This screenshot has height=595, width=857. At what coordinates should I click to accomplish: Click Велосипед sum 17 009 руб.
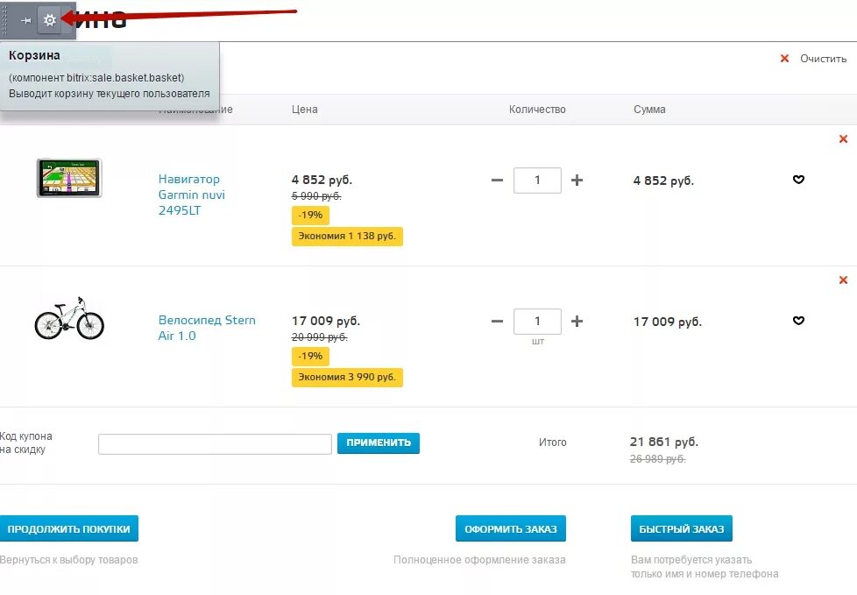[x=668, y=322]
